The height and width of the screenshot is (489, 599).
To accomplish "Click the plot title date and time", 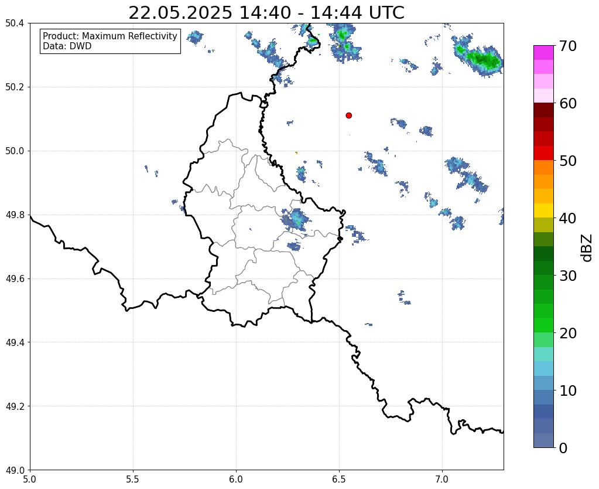I will [x=266, y=12].
